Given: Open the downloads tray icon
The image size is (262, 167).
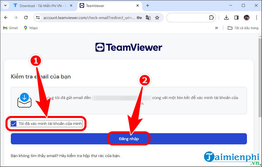Looking at the screenshot, I should 226,17.
